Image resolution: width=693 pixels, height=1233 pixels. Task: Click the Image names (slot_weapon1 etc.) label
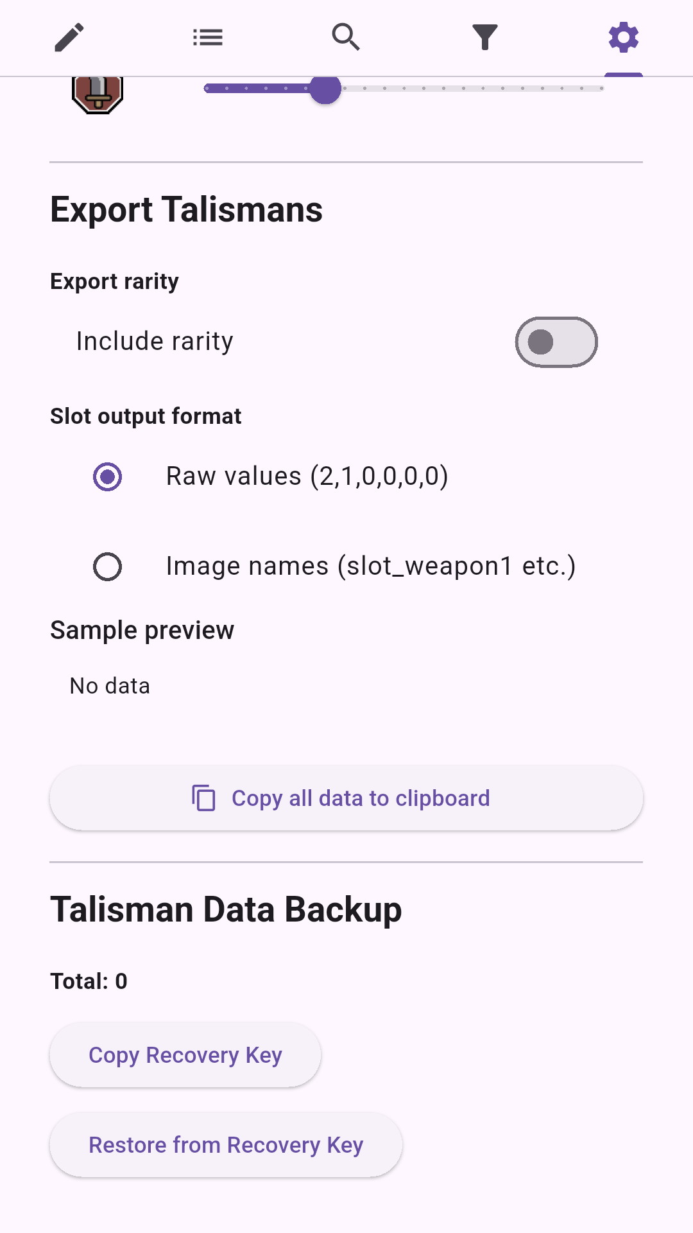point(370,566)
